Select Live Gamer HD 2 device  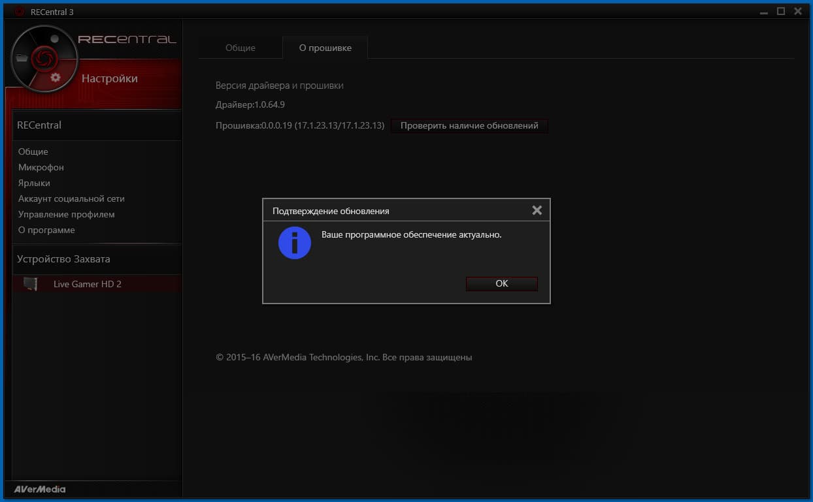click(97, 284)
